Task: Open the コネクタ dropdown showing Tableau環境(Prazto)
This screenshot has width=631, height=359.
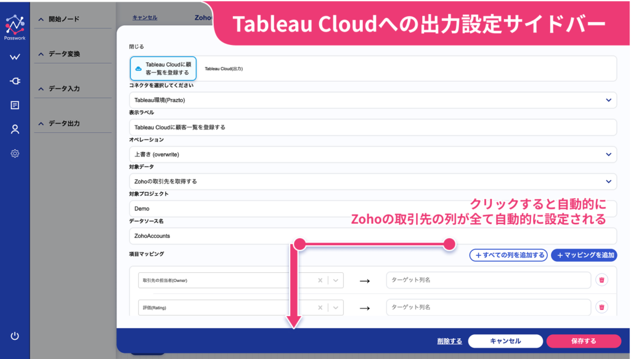Action: (373, 100)
